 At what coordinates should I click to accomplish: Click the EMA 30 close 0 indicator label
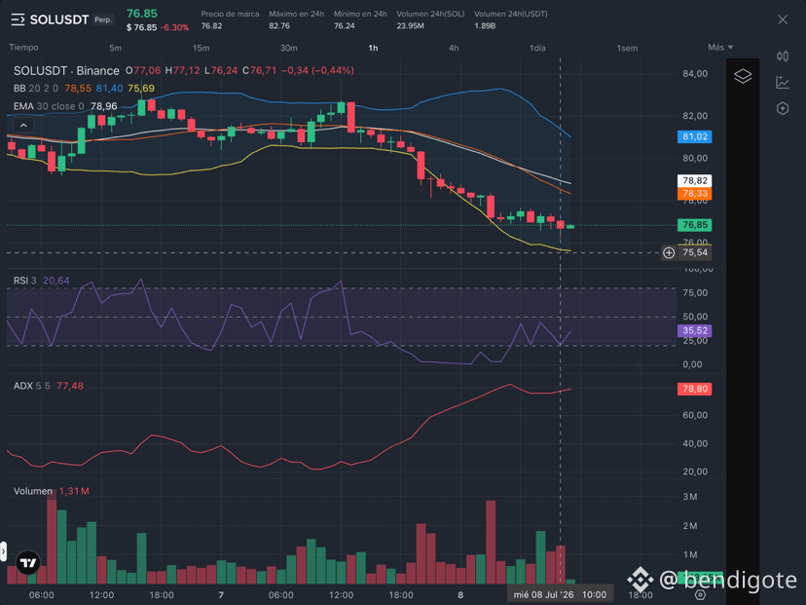click(49, 106)
